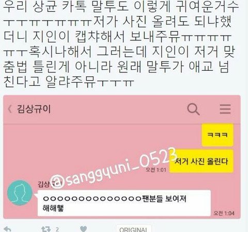Screen dimensions: 248x232
Task: Select the white 팬분들 보여져 message bubble
Action: 124,203
